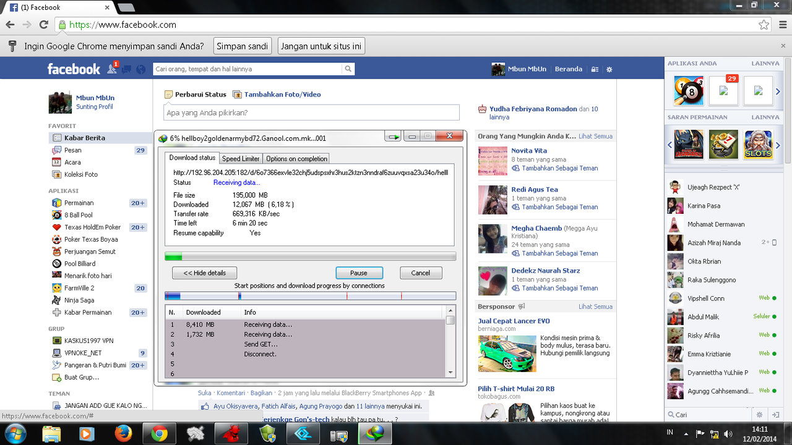This screenshot has width=792, height=445.
Task: Click Simpan sandi button
Action: point(243,46)
